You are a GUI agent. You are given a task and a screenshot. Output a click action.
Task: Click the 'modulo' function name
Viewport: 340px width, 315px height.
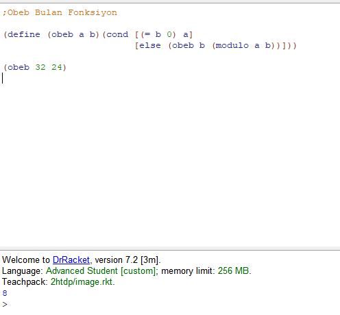click(x=232, y=45)
